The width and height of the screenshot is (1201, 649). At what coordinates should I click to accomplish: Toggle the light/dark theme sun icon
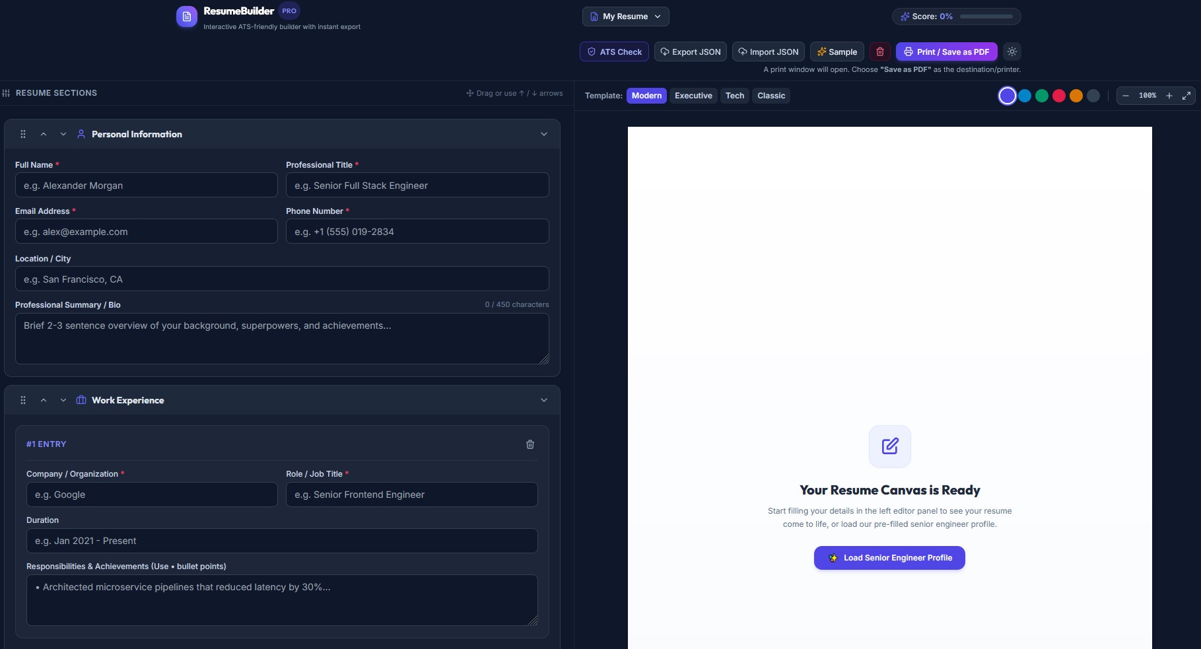click(1012, 51)
